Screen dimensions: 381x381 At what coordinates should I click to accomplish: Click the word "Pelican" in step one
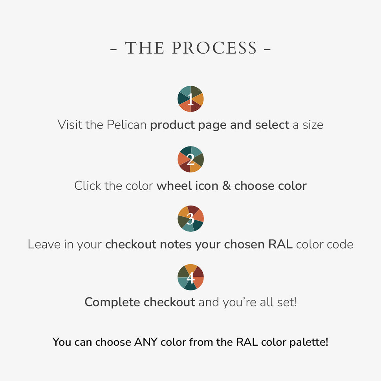[127, 125]
